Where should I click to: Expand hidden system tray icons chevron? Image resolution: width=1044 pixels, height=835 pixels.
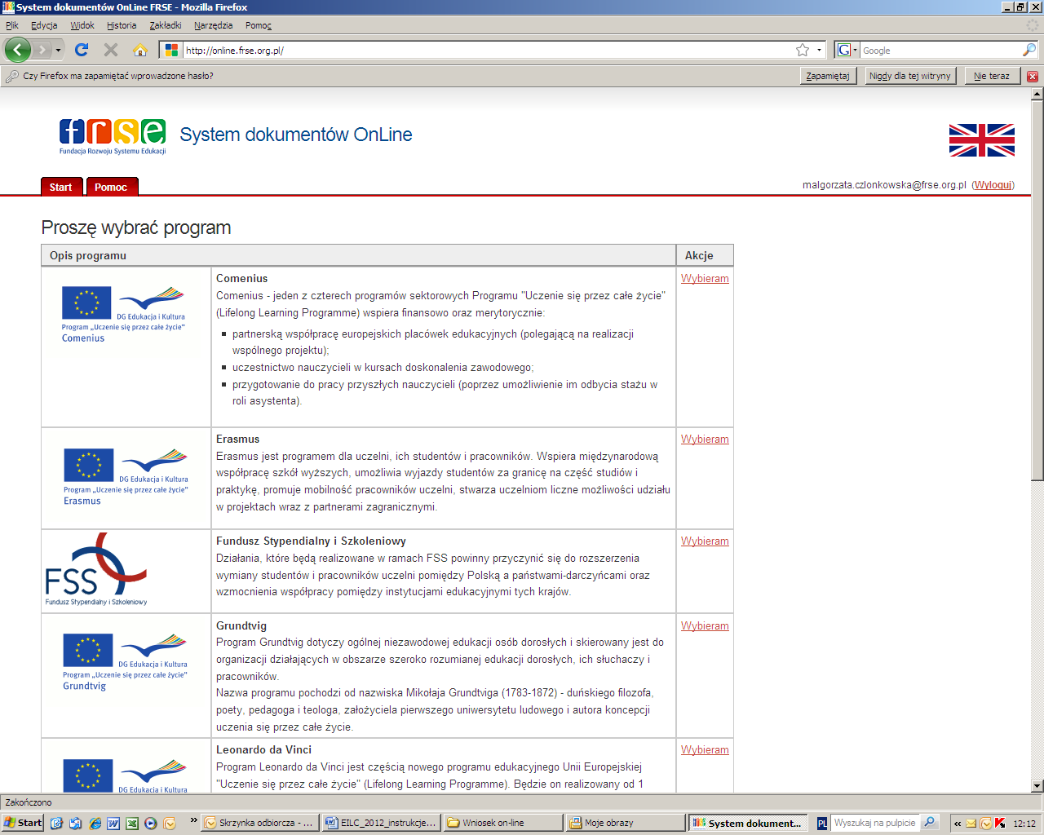click(958, 824)
